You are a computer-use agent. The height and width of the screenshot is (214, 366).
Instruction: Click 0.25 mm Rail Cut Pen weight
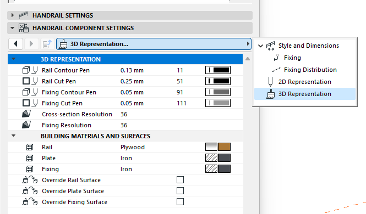[x=132, y=81]
